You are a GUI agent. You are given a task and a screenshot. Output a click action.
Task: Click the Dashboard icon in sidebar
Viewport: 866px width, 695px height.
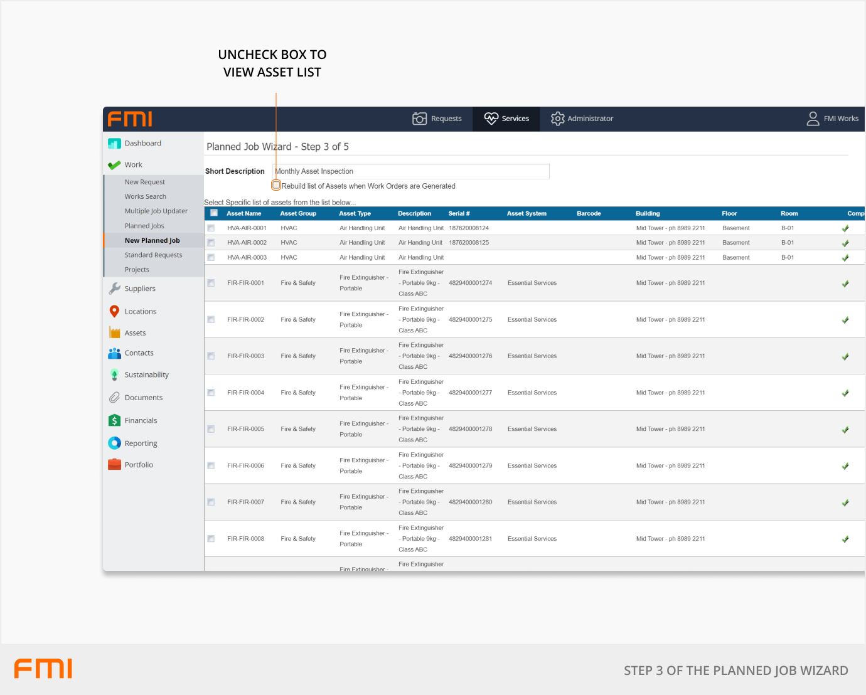[x=114, y=144]
